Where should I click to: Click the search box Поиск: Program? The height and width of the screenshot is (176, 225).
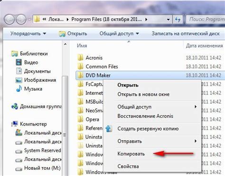coord(206,20)
